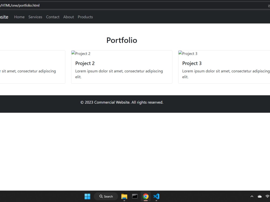Image resolution: width=270 pixels, height=202 pixels.
Task: Click the Project 2 card heading
Action: [x=85, y=63]
